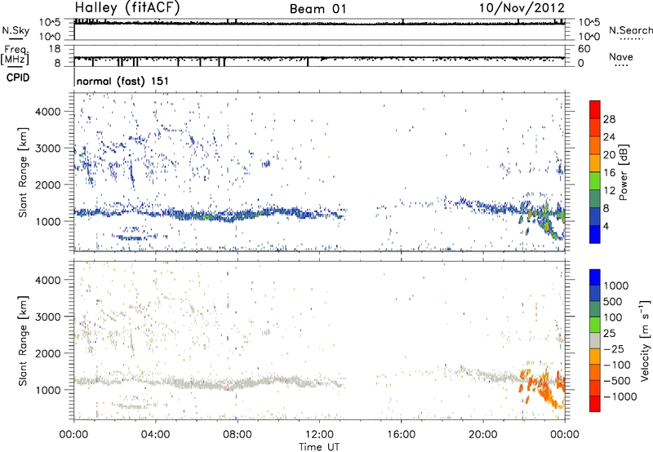Click 'Slant Range [km]' label of velocity panel

pos(23,341)
